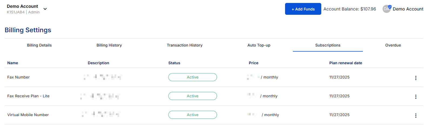Open the Fax Receive Plan - Lite kebab menu
The width and height of the screenshot is (425, 125).
[416, 97]
